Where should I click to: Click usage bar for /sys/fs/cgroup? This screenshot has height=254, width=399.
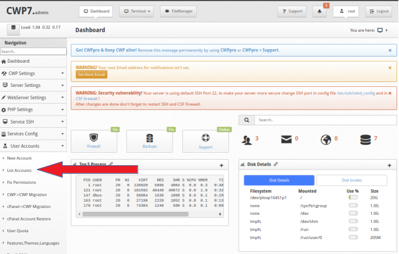click(353, 206)
